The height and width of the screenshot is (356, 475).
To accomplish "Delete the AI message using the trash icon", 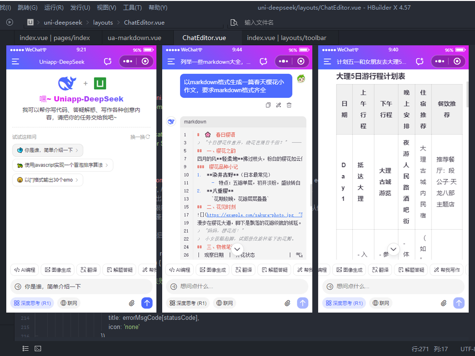I will (289, 105).
